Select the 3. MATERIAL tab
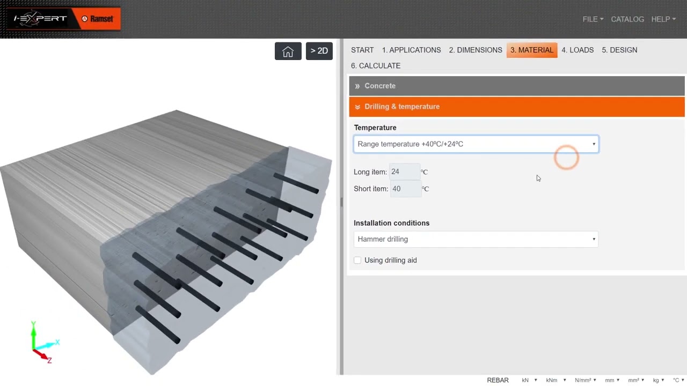687x386 pixels. tap(532, 50)
